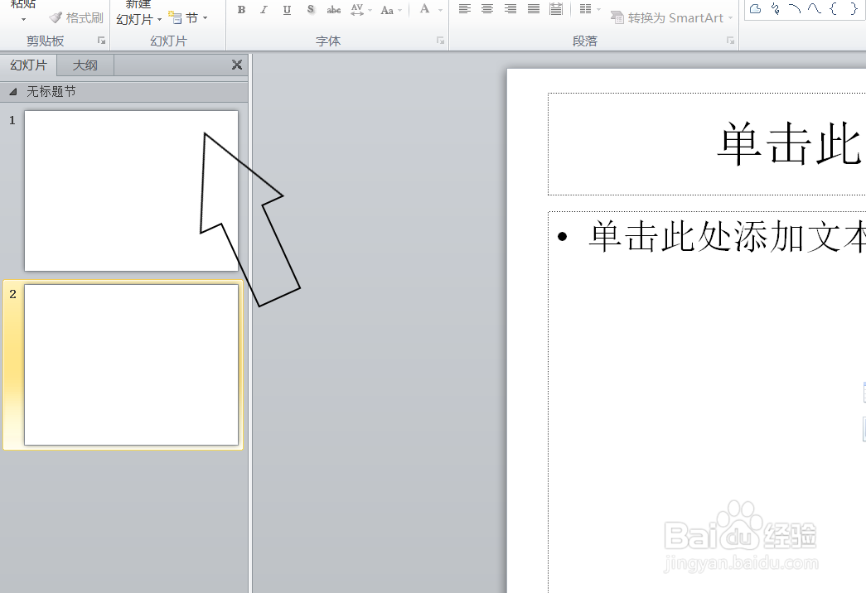
Task: Apply distributed alignment
Action: [556, 9]
